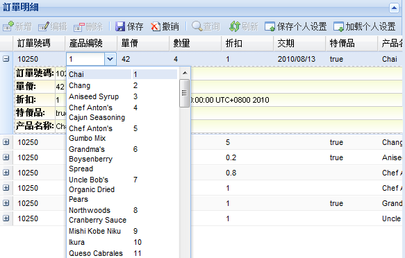Click the discount cell showing 5
The image size is (405, 258).
tap(247, 142)
